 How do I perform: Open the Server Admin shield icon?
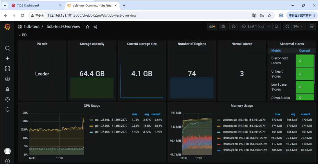pyautogui.click(x=8, y=110)
